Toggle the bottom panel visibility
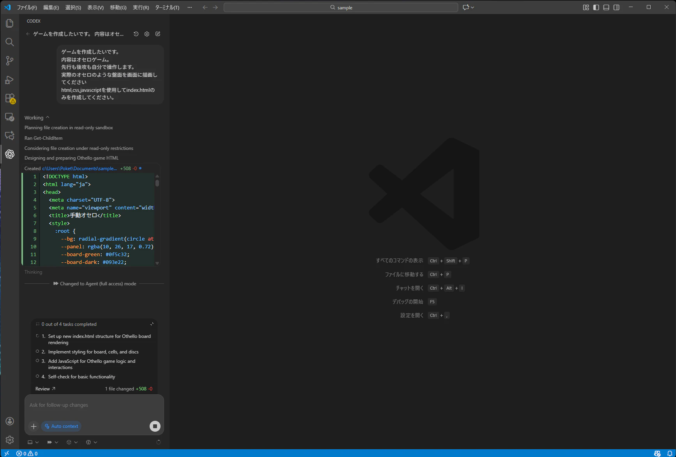This screenshot has height=457, width=676. tap(606, 7)
